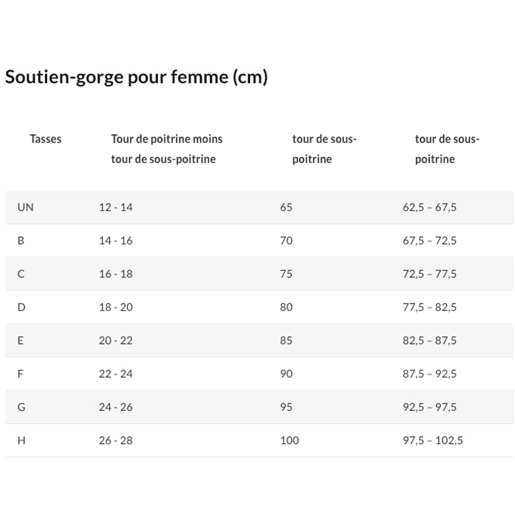Click cup size 'E' cell
Screen dimensions: 515x515
21,340
